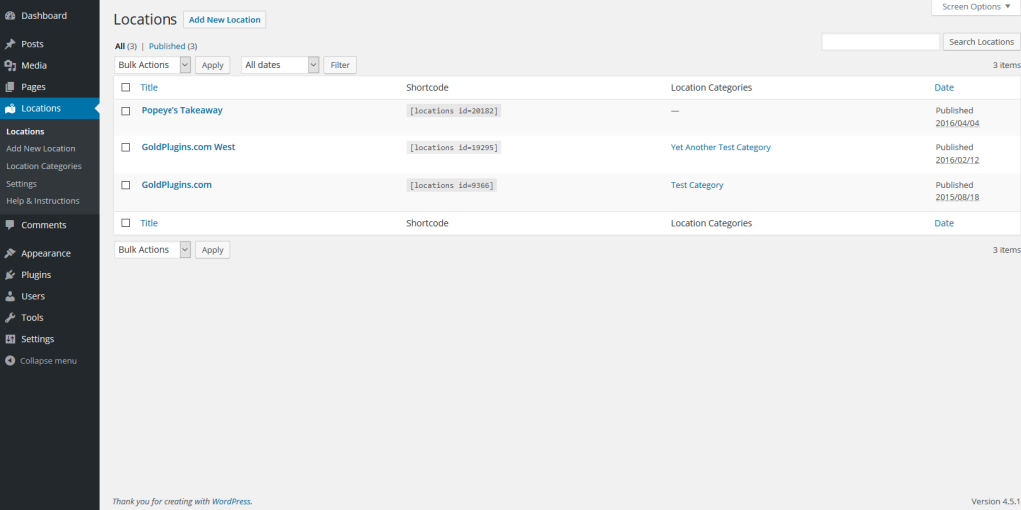Toggle the select-all checkbox in table header
This screenshot has width=1021, height=510.
tap(126, 88)
